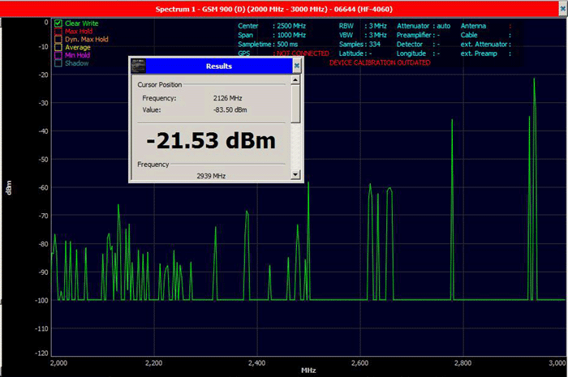The image size is (568, 377).
Task: Click the GPS NOT CONNECTED status
Action: point(283,54)
